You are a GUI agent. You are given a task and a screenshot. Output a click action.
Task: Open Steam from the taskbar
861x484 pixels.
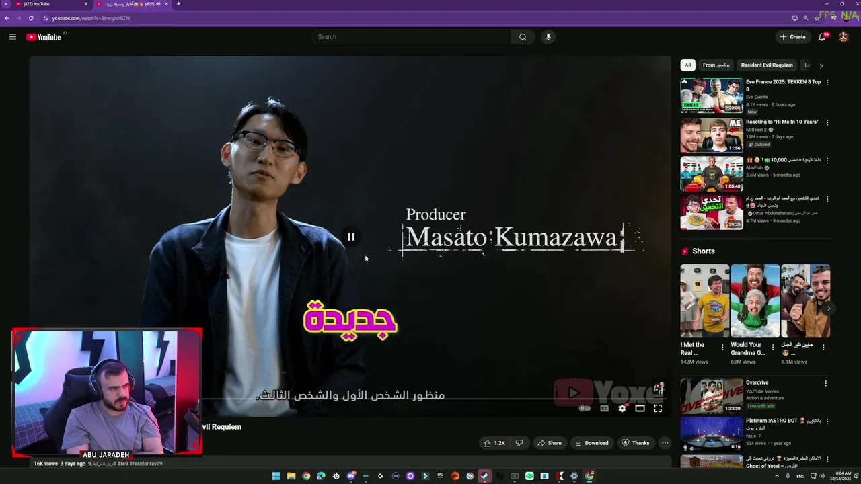[x=484, y=476]
